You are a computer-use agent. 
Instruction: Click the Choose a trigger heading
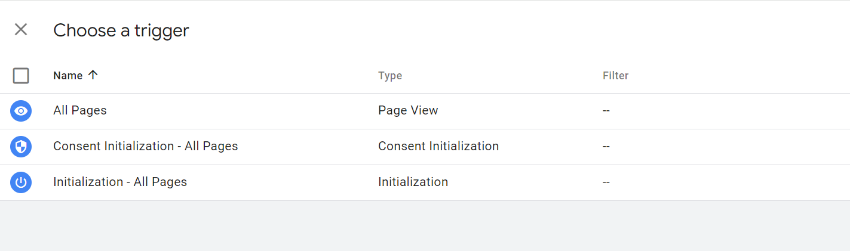(121, 30)
